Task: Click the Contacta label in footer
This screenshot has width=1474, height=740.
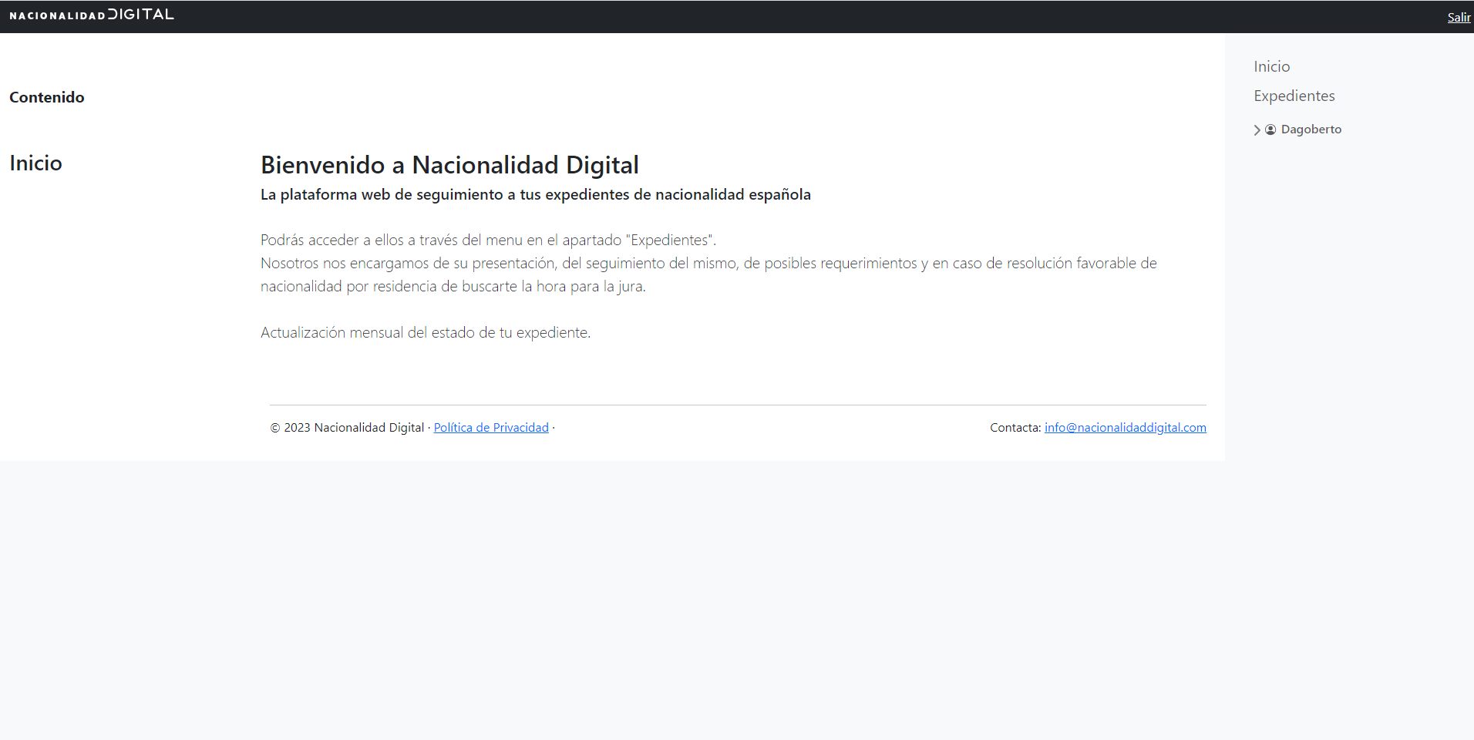Action: [1015, 427]
